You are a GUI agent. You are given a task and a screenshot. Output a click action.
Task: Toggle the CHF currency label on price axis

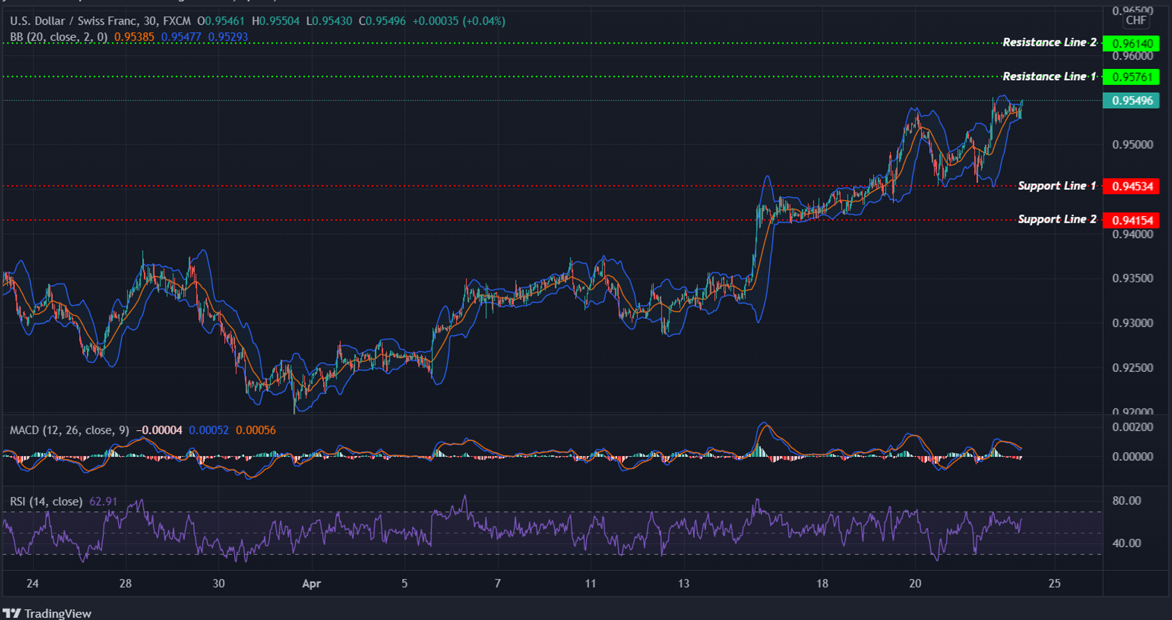coord(1136,21)
